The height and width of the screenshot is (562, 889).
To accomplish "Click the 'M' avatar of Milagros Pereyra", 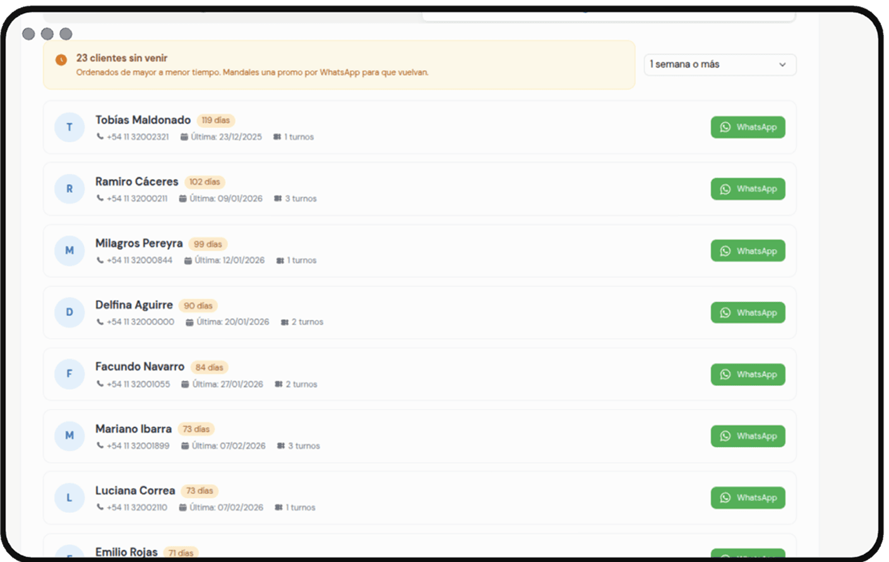I will (x=69, y=251).
